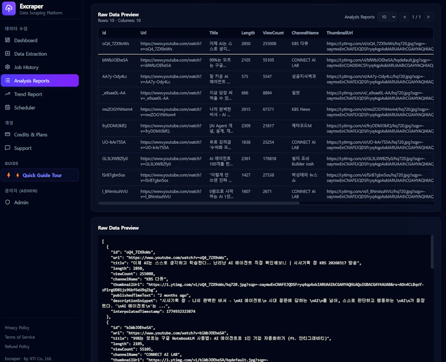Select id cell UO-lrAr755A
This screenshot has width=446, height=362.
pos(114,142)
